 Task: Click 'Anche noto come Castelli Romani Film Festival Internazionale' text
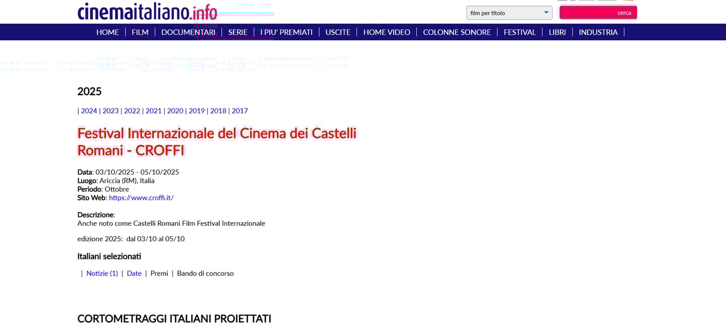click(x=171, y=223)
